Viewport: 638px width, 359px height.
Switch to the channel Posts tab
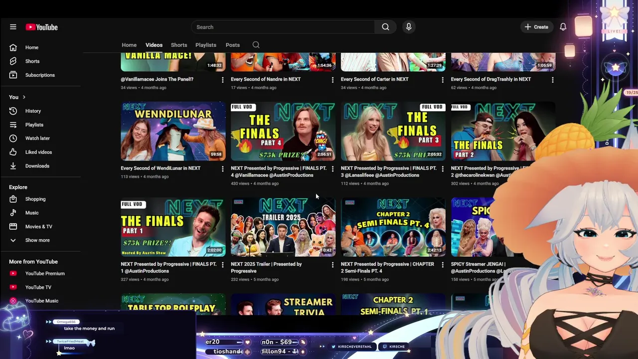233,45
